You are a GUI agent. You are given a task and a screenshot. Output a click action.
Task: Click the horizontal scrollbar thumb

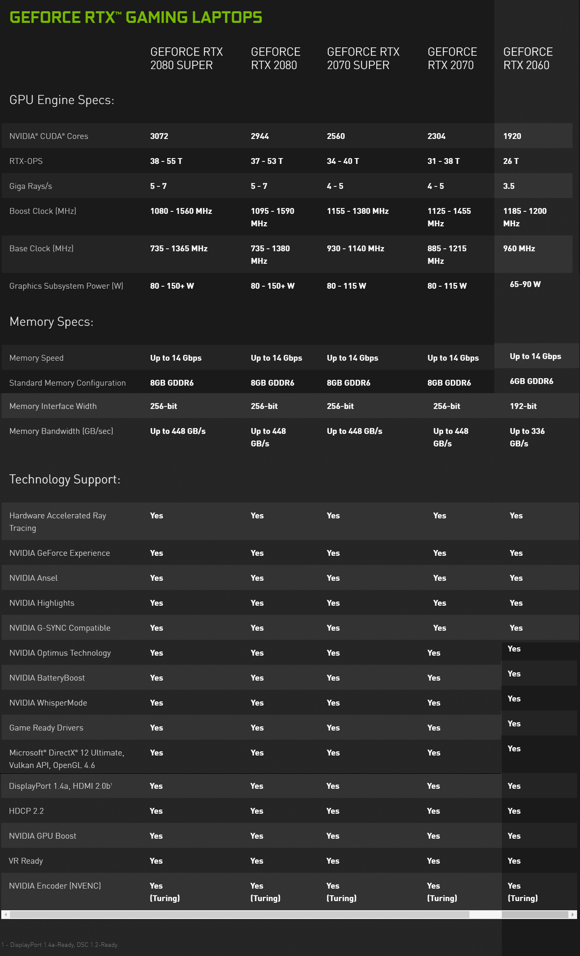(239, 914)
